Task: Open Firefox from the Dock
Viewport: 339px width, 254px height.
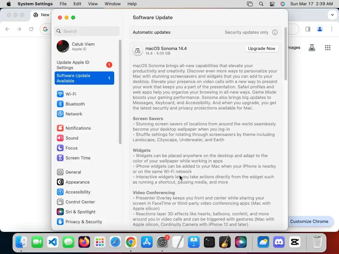Action: 84,242
